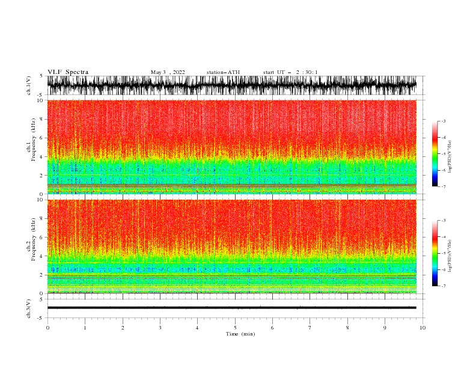The image size is (476, 368).
Task: Click the ch.2 spectrogram panel
Action: tap(232, 247)
